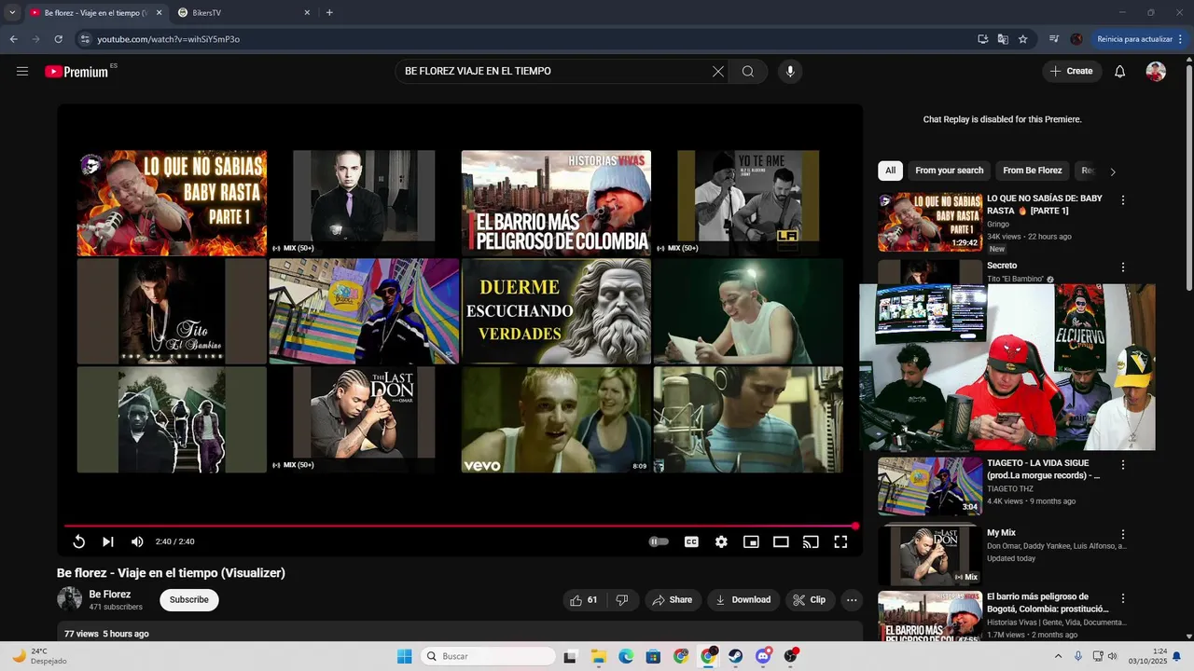
Task: Open TIAGETO - LA VIDA SIGUE title
Action: click(x=1043, y=470)
